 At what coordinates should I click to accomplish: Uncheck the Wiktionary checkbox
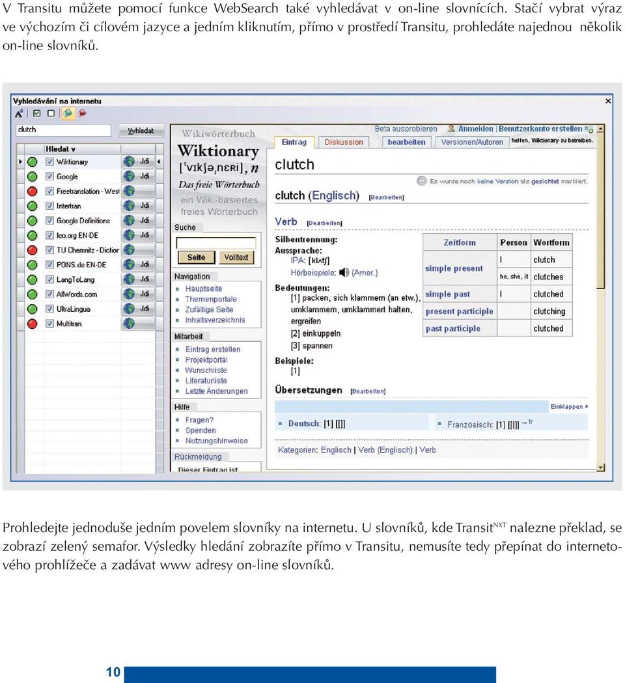click(x=49, y=161)
